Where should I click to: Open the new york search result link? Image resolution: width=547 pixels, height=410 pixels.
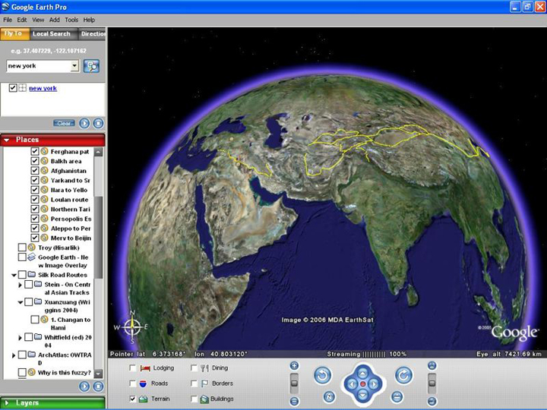click(43, 88)
